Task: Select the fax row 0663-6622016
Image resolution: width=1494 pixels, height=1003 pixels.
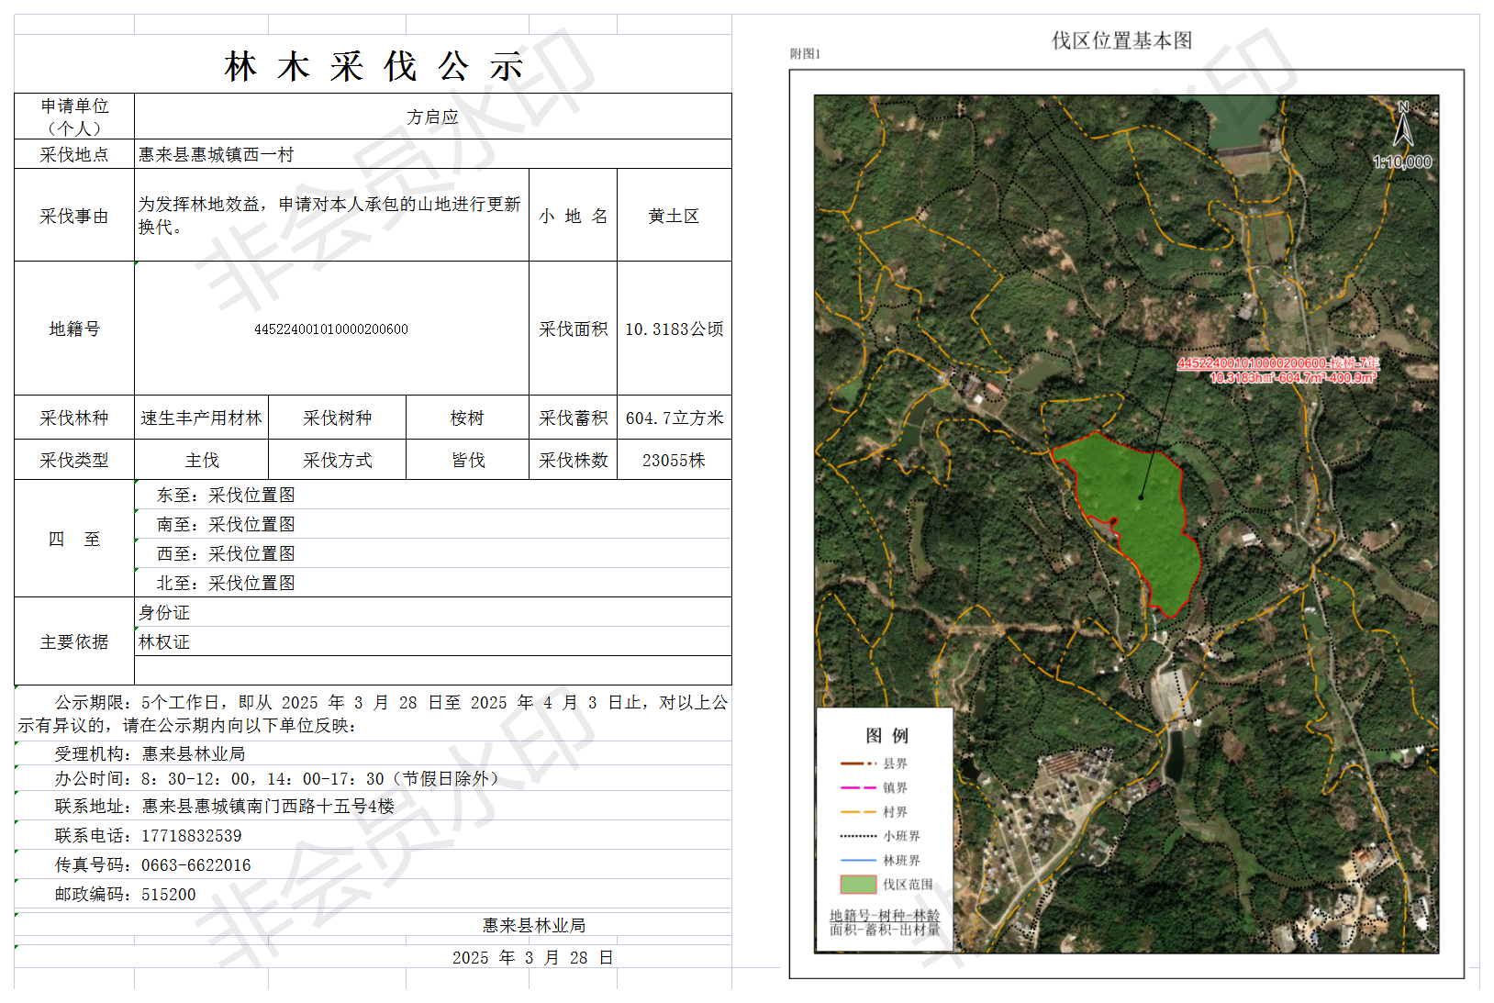Action: coord(373,864)
